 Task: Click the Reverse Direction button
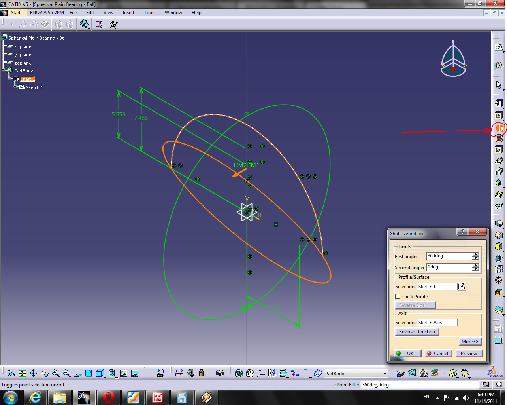[x=417, y=332]
